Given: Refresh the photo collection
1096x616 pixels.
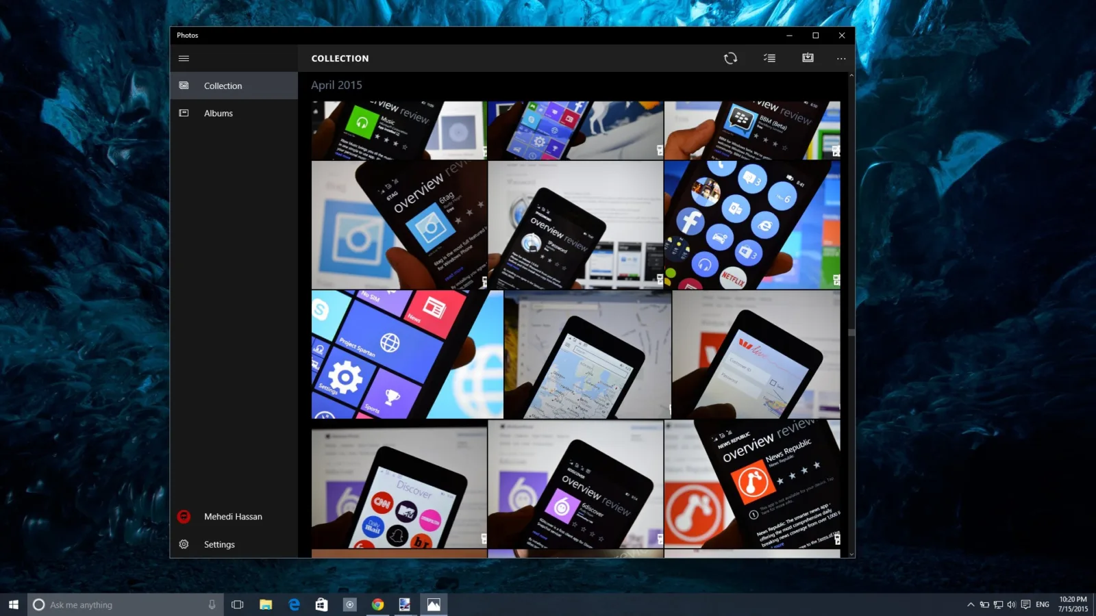Looking at the screenshot, I should 731,58.
